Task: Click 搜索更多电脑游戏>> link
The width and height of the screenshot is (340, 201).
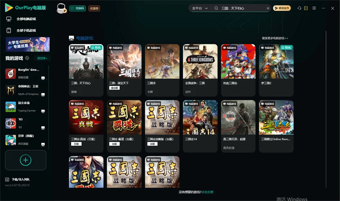Action: click(x=275, y=38)
